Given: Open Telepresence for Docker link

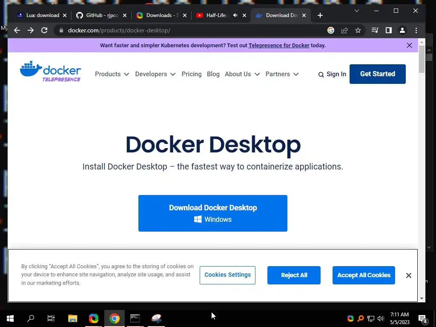Looking at the screenshot, I should click(279, 45).
